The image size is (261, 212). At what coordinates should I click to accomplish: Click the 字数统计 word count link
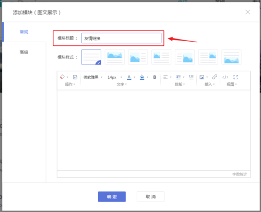pos(240,174)
